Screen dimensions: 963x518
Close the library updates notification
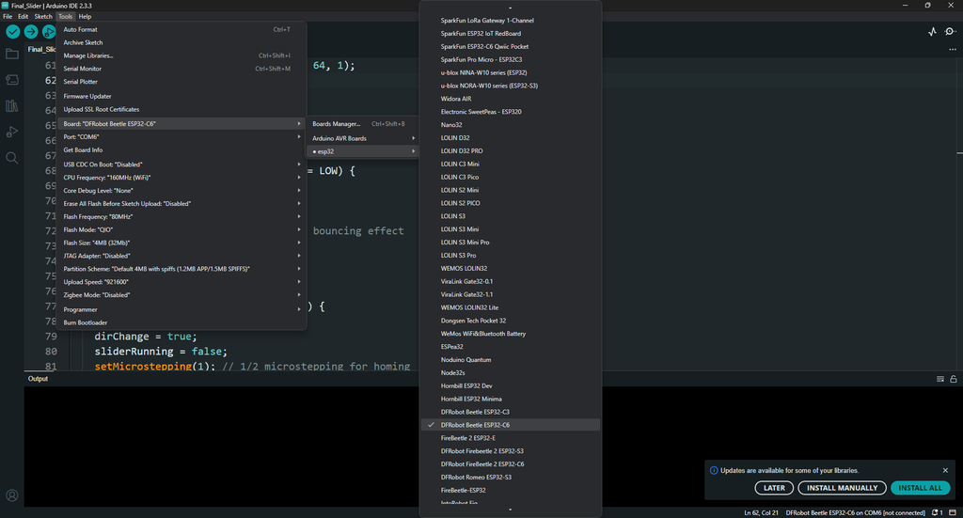point(945,470)
